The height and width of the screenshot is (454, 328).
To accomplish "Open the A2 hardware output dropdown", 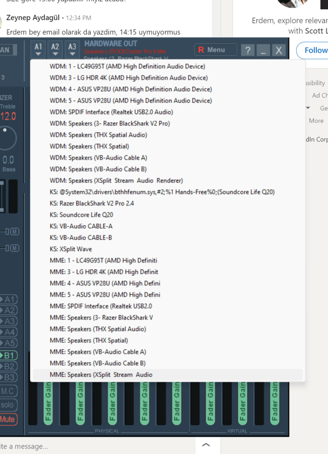I will (55, 50).
